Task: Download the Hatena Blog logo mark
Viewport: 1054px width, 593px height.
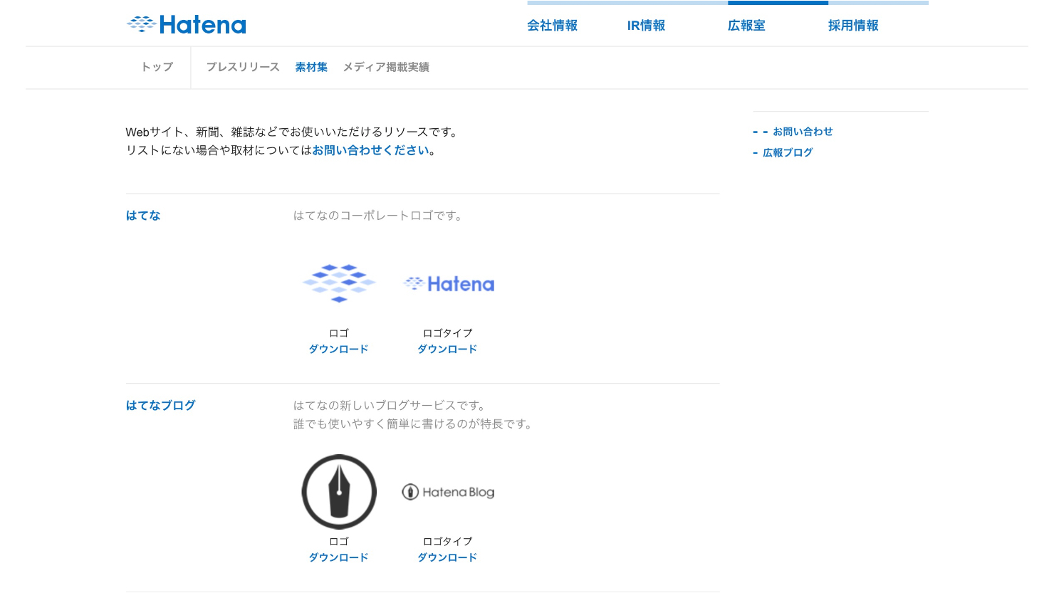Action: pyautogui.click(x=338, y=557)
